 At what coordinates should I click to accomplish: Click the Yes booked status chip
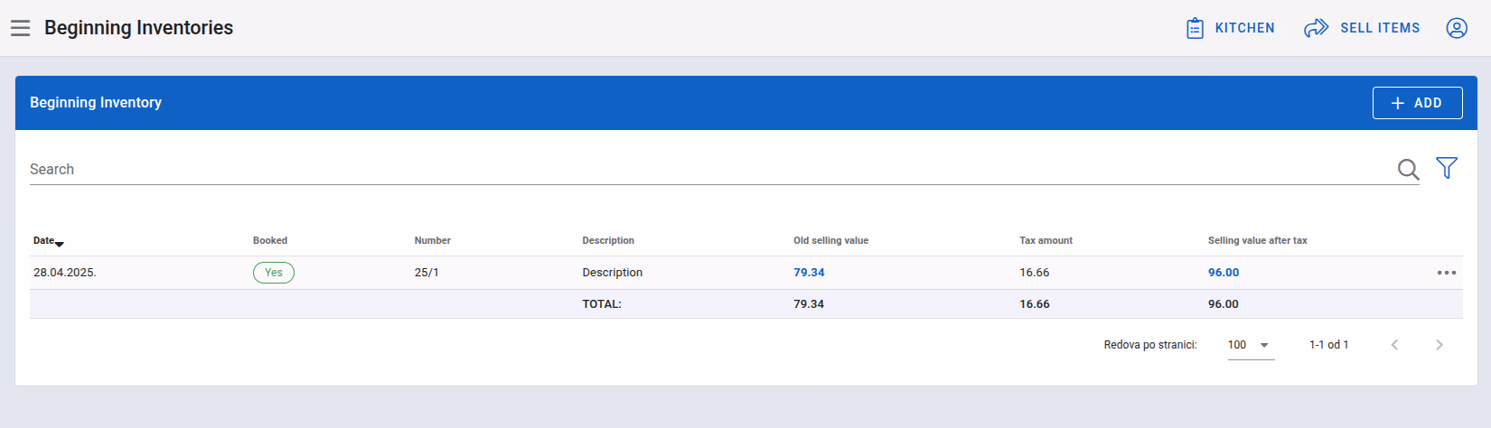274,273
